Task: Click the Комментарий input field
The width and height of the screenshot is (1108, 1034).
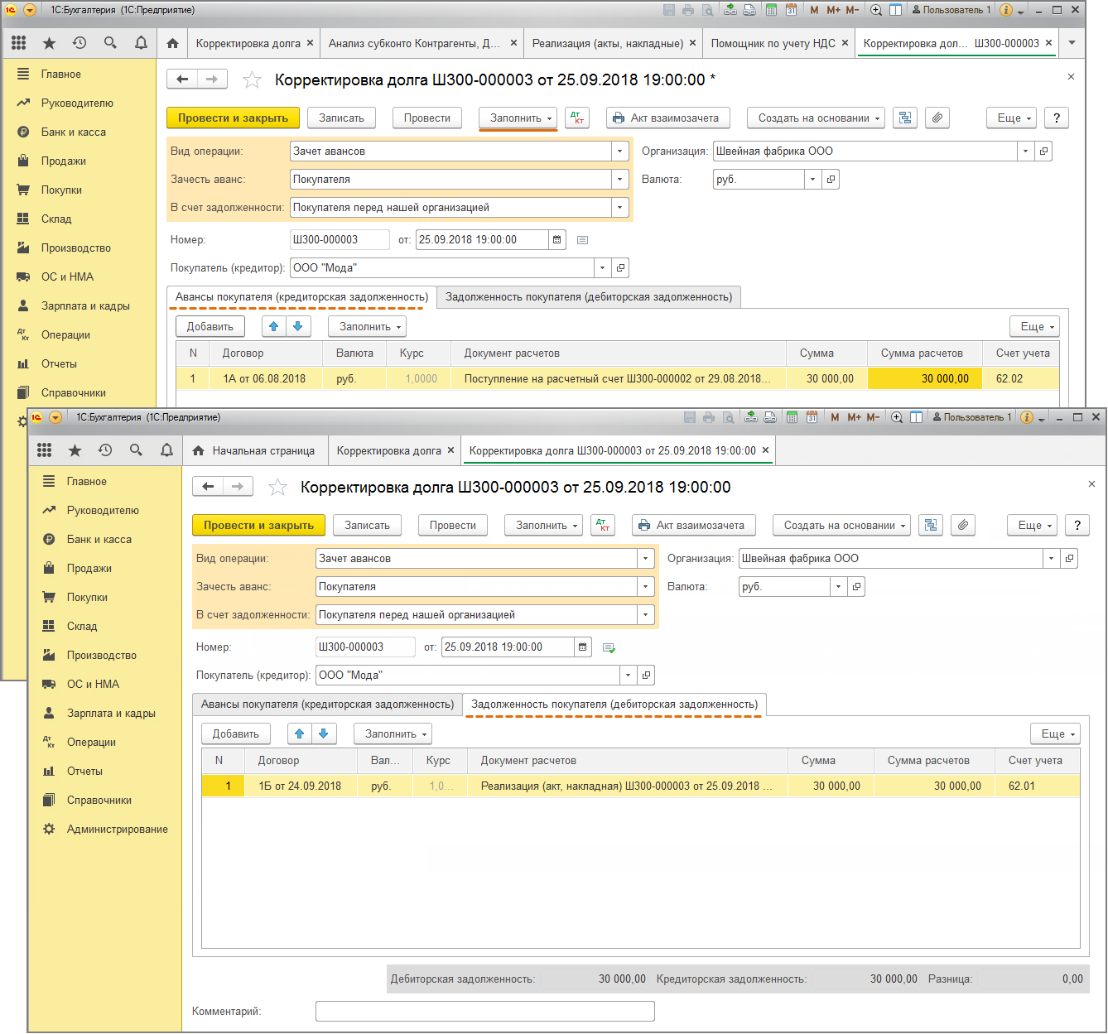Action: click(484, 1012)
